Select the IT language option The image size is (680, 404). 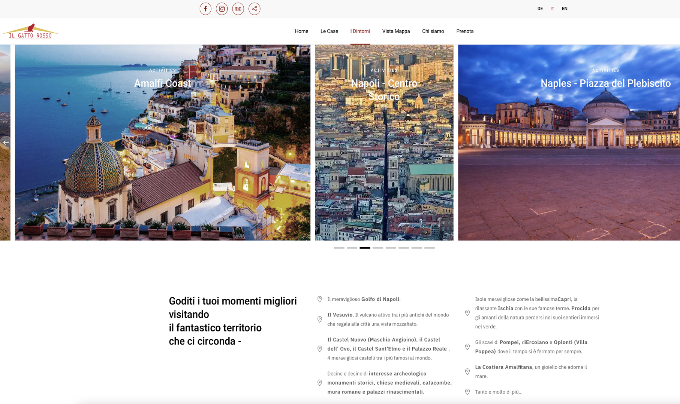pos(552,9)
